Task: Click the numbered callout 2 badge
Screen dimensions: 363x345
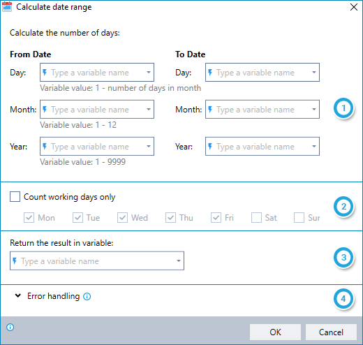Action: 343,207
